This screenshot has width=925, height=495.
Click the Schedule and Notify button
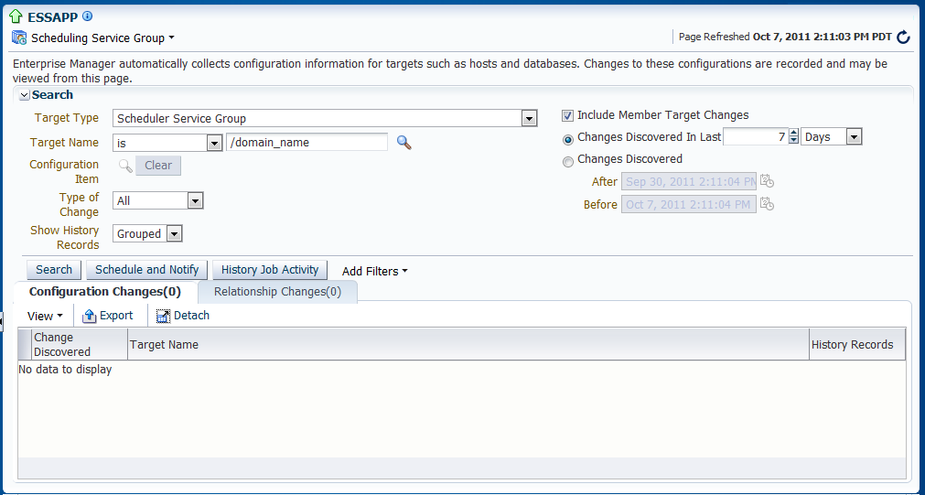(x=147, y=270)
